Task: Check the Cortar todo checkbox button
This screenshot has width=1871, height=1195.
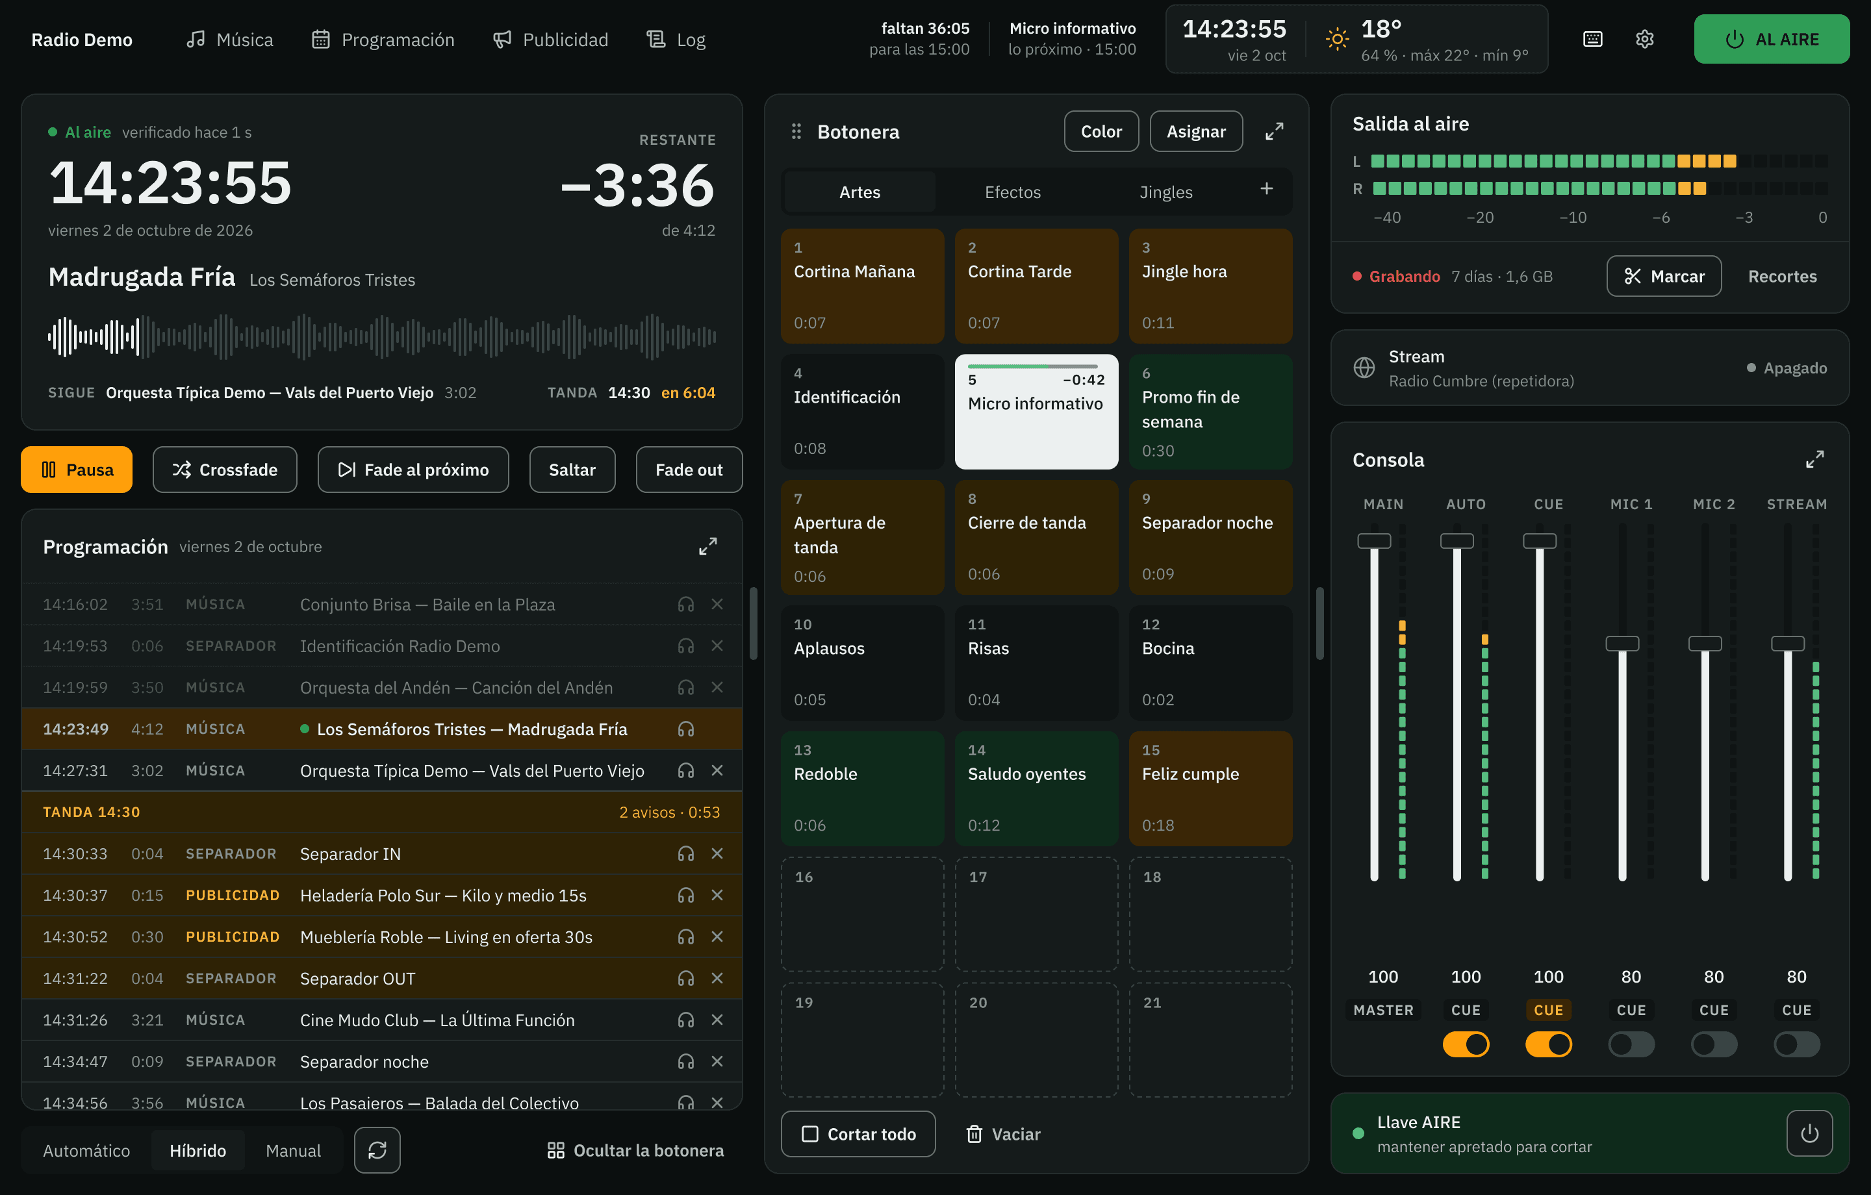Action: [x=858, y=1133]
